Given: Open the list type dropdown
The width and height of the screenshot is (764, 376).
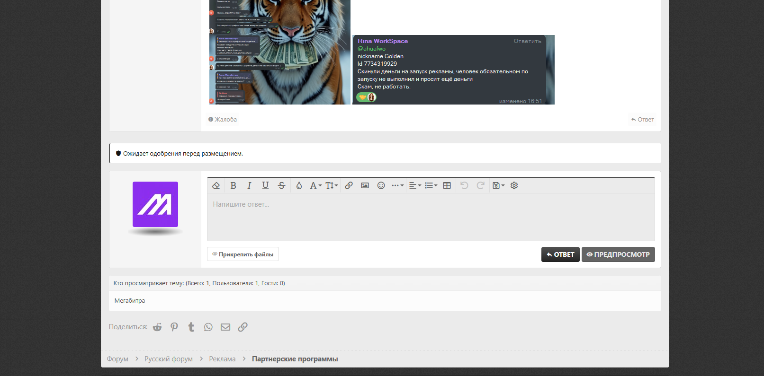Looking at the screenshot, I should [431, 185].
